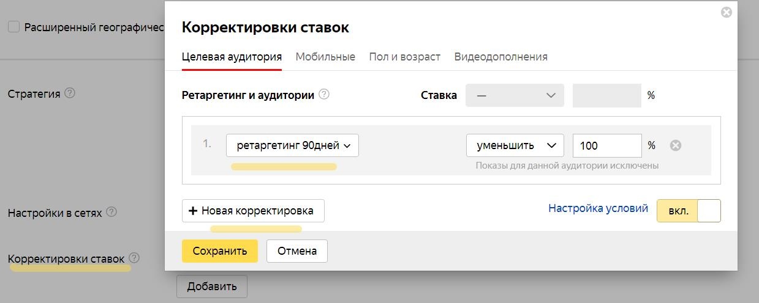The image size is (759, 303).
Task: Click the percentage field containing 100
Action: pyautogui.click(x=606, y=145)
